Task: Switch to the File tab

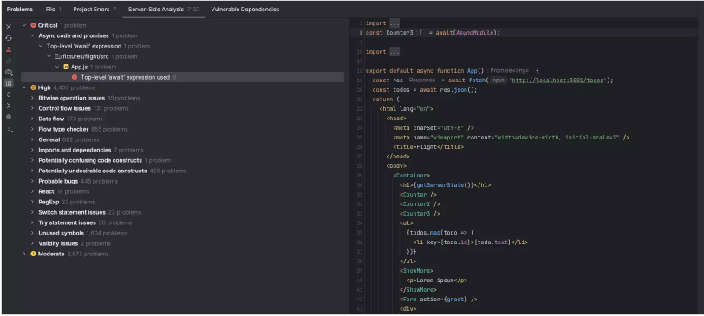Action: pyautogui.click(x=54, y=9)
